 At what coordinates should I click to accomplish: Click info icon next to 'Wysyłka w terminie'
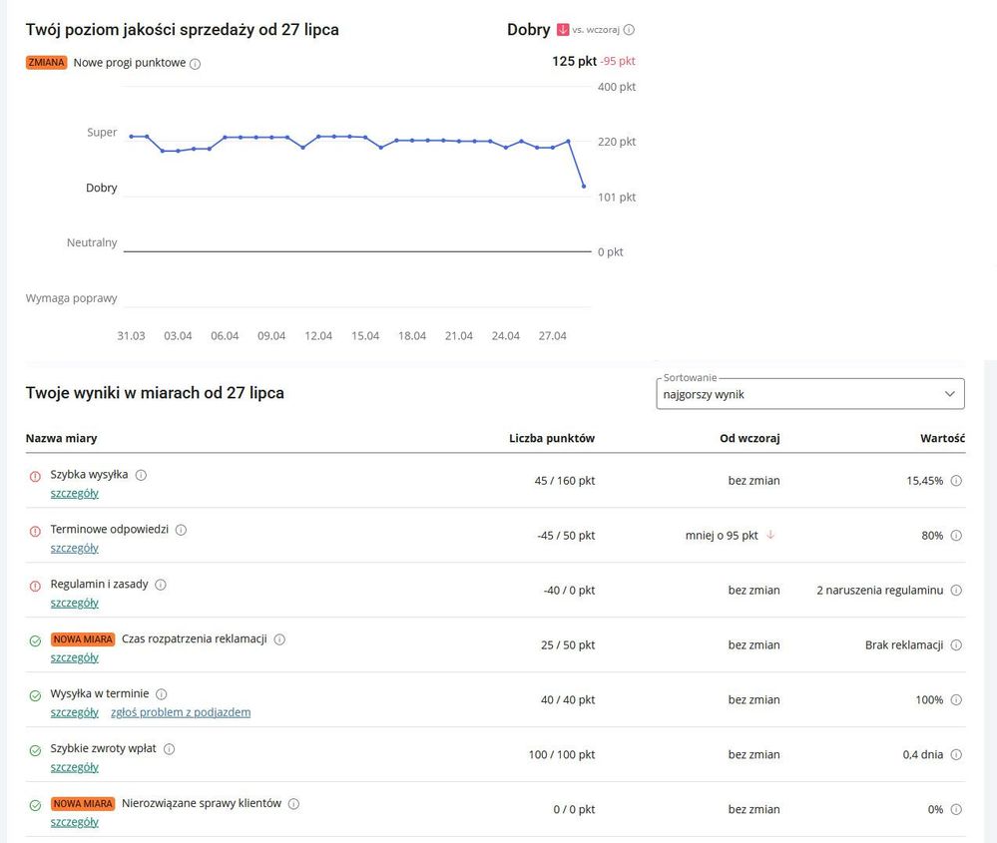point(162,694)
